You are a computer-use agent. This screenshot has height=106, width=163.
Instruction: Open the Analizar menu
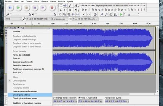(61, 1)
